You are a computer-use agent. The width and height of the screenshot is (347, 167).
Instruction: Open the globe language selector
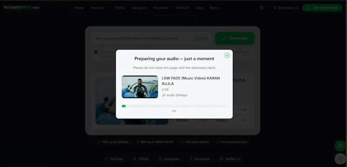(263, 8)
